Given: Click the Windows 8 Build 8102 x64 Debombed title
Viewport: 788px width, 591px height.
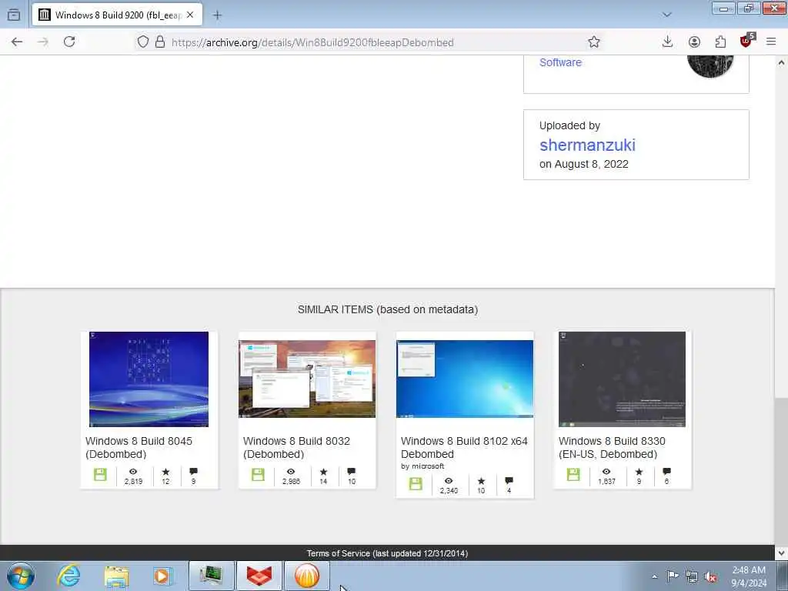Looking at the screenshot, I should pos(464,447).
